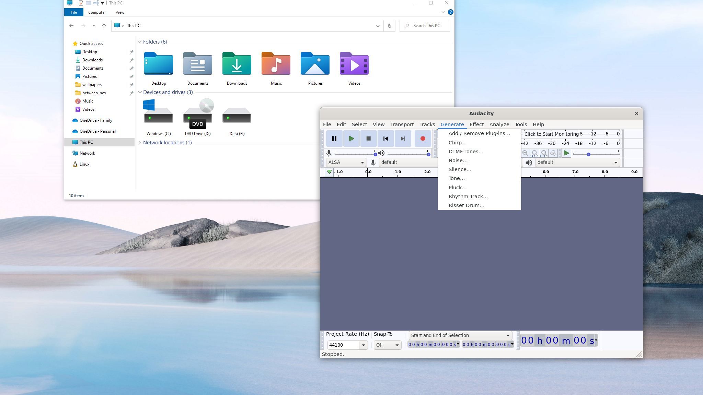Open the Effect menu in Audacity

pyautogui.click(x=476, y=124)
